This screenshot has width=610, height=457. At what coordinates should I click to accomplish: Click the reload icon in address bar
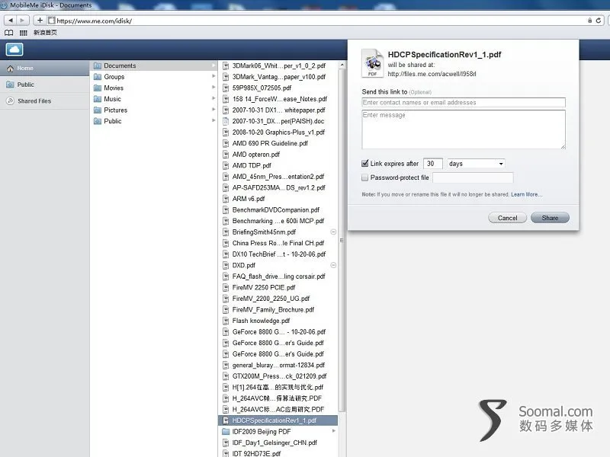tap(599, 21)
